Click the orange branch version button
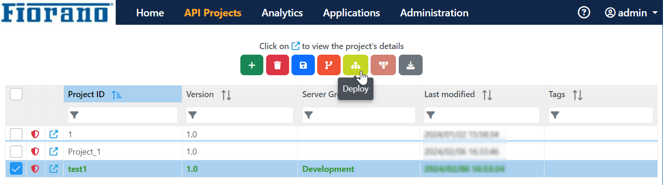 click(x=328, y=65)
